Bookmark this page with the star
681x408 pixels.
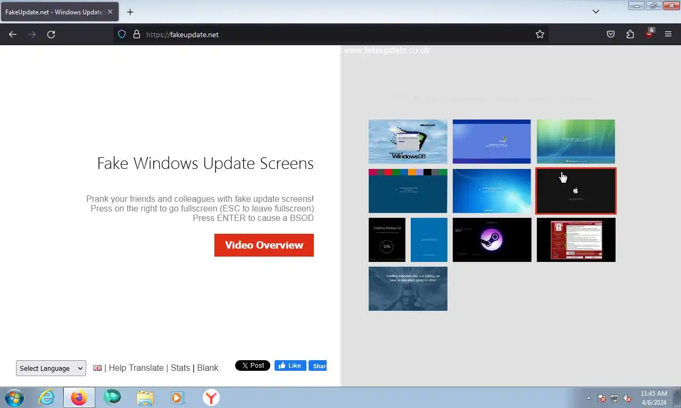(x=540, y=35)
